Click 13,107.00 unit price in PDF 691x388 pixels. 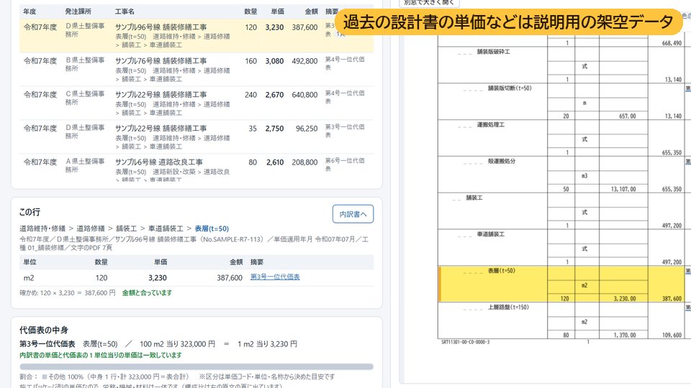(623, 189)
